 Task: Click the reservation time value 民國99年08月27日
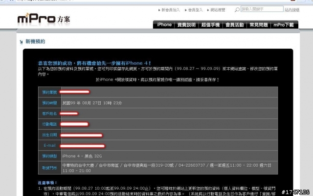(x=92, y=103)
